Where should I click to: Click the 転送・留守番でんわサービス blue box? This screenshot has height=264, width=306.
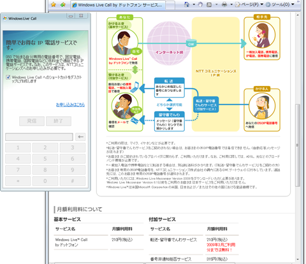point(206,105)
